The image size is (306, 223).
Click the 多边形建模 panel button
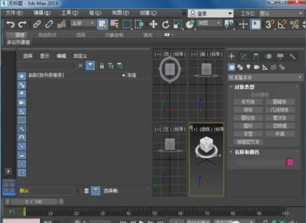pos(18,42)
